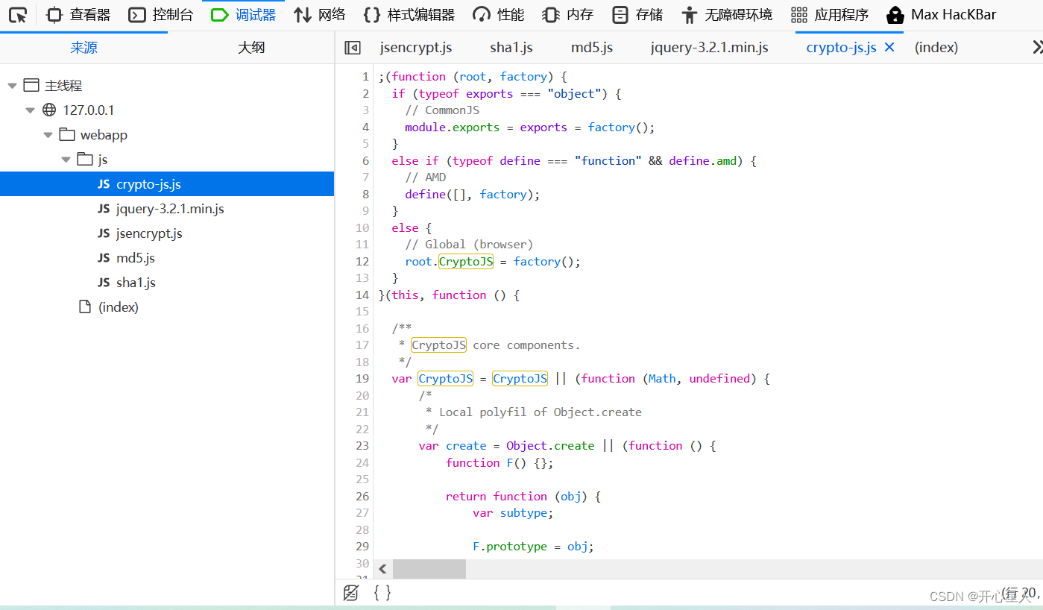Click 'Object.create' code on line 23
This screenshot has height=610, width=1043.
550,446
